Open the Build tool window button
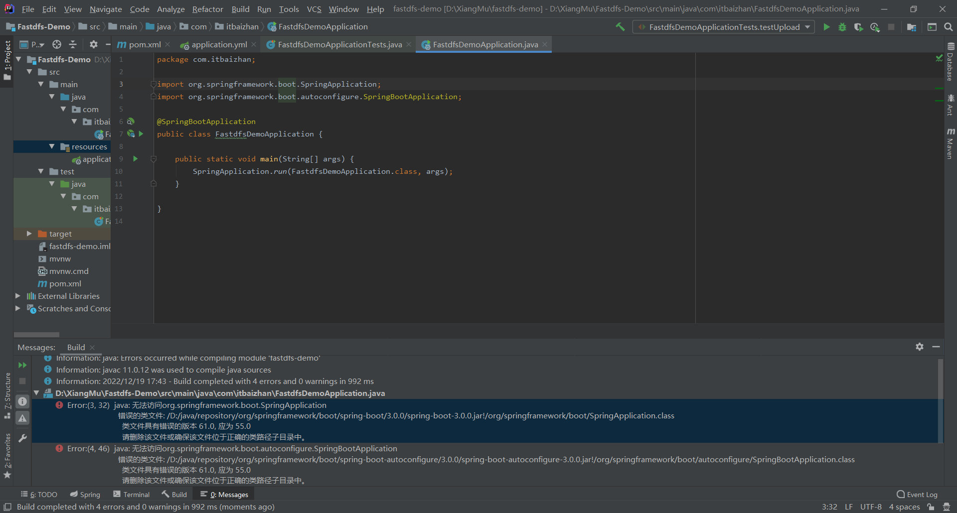Viewport: 957px width, 513px height. pos(174,495)
